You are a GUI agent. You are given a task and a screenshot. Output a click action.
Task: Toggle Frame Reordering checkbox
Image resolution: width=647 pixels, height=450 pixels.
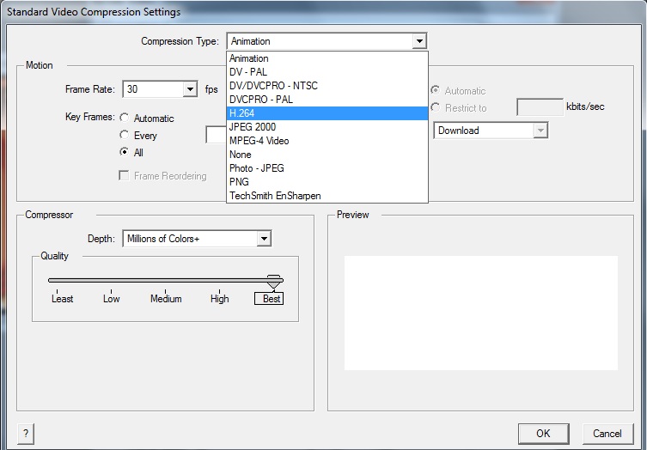click(124, 175)
